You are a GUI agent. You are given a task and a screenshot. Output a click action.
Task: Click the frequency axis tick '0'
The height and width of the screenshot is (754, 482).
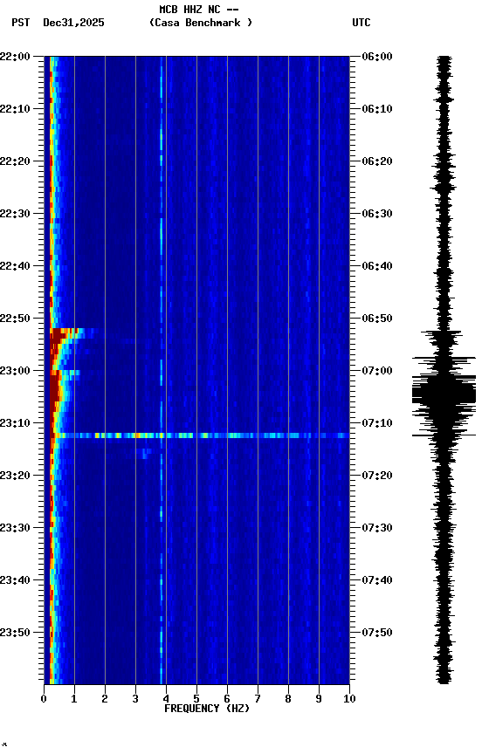click(44, 699)
